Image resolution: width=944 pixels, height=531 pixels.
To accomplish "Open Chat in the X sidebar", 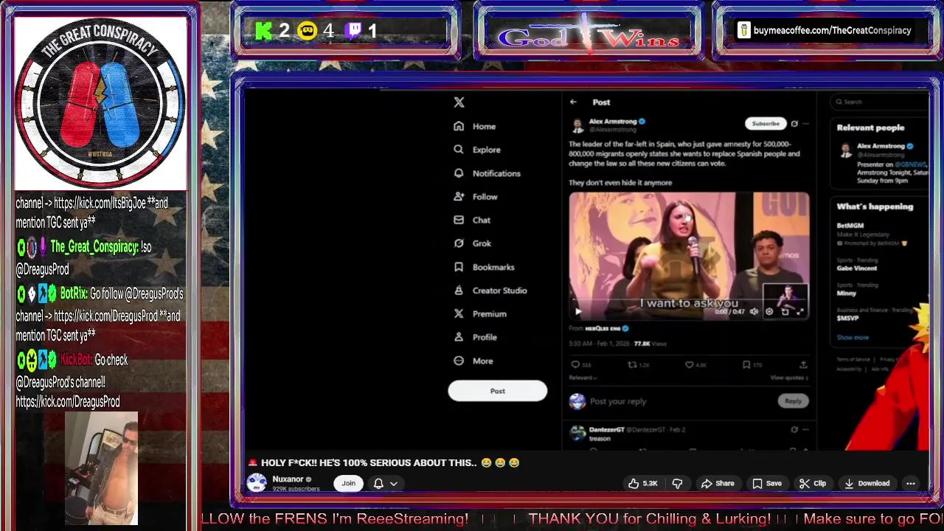I will click(471, 220).
